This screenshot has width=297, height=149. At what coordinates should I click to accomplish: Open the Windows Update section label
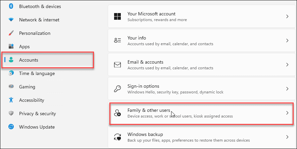(37, 127)
